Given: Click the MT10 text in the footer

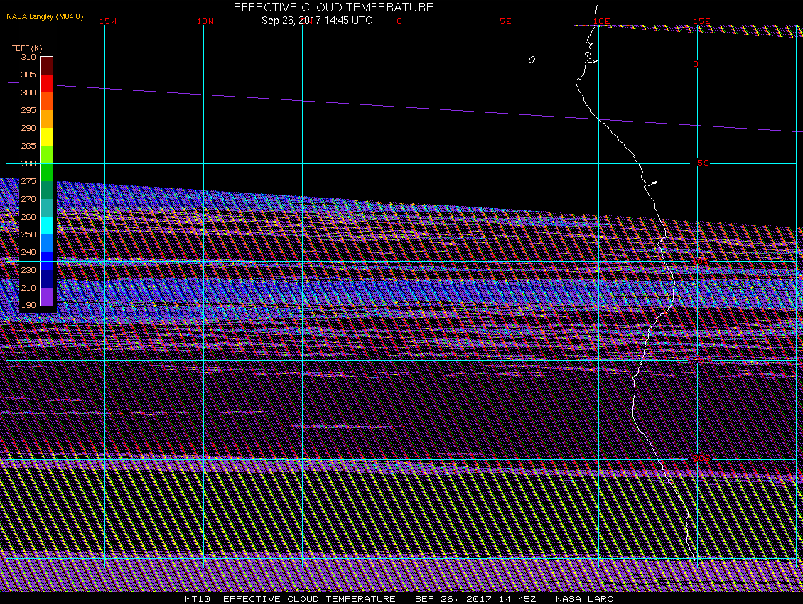Looking at the screenshot, I should [198, 599].
